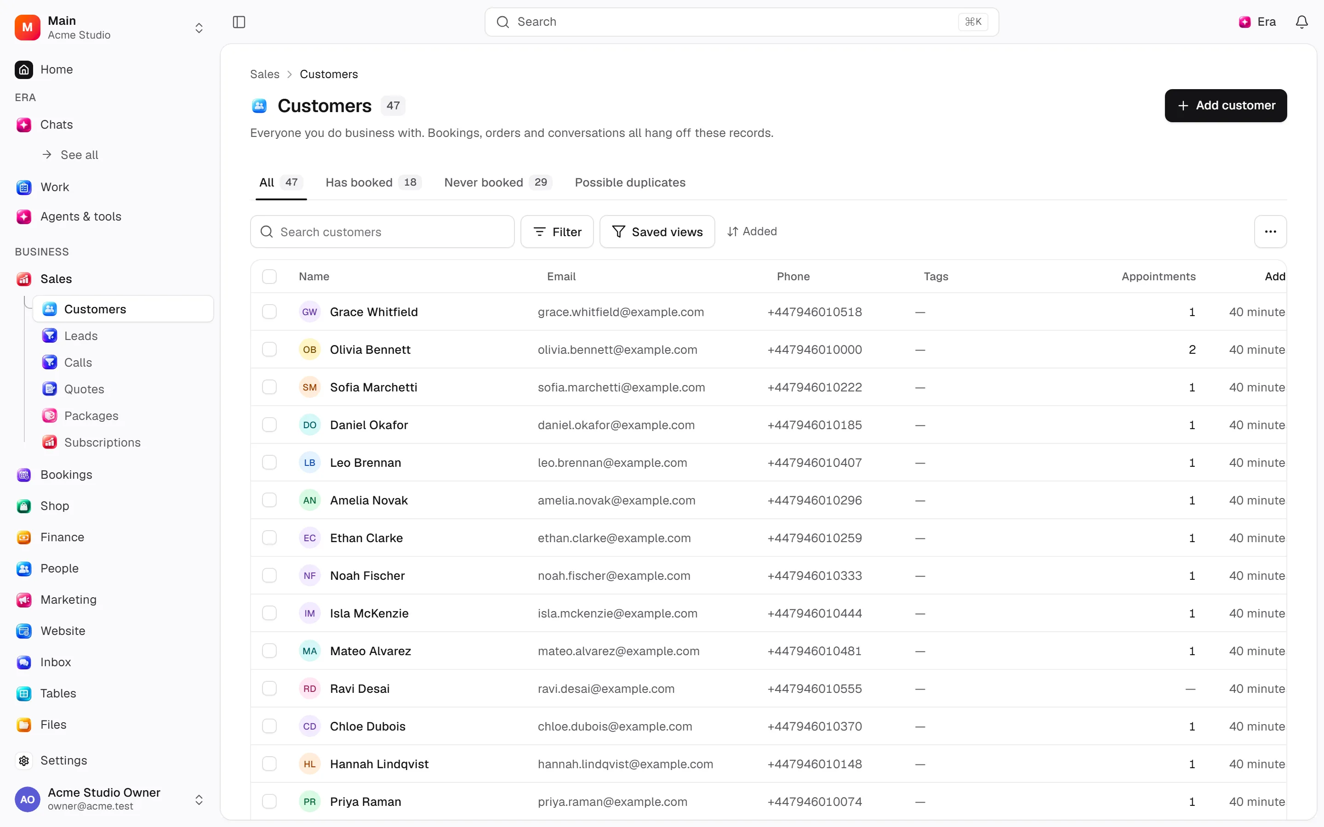
Task: Toggle the sidebar panel icon
Action: tap(239, 22)
